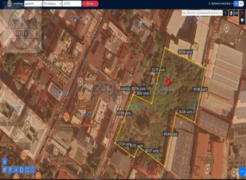This screenshot has height=180, width=246.
Task: Click the heart favorites icon
Action: coord(242,20)
